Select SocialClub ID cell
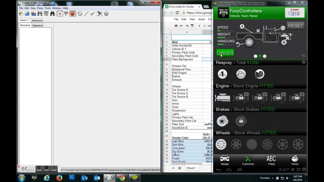The height and width of the screenshot is (182, 324). point(187,128)
